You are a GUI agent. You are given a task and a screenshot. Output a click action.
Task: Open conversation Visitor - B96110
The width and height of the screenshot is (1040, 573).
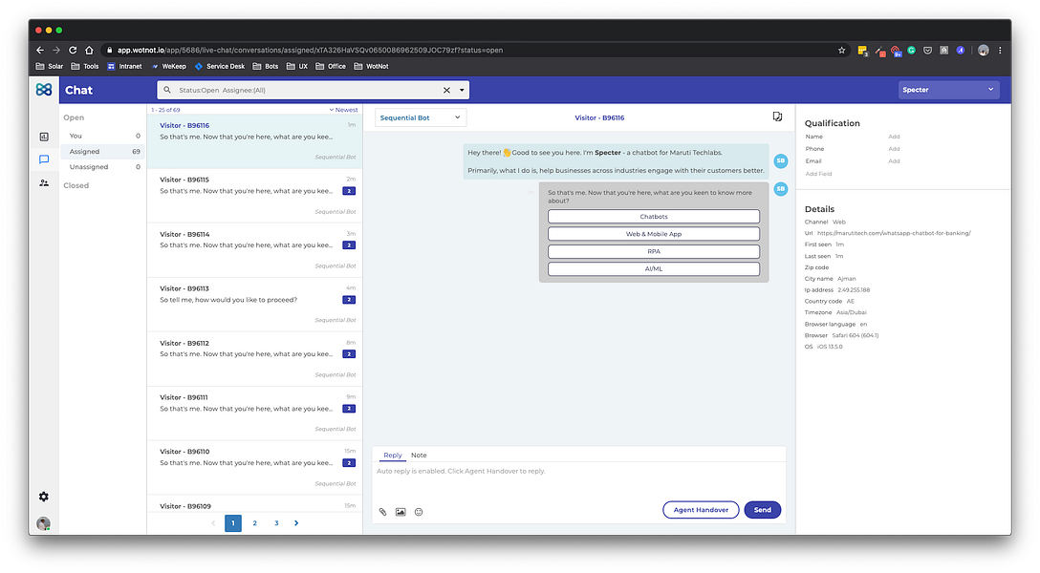pyautogui.click(x=254, y=468)
